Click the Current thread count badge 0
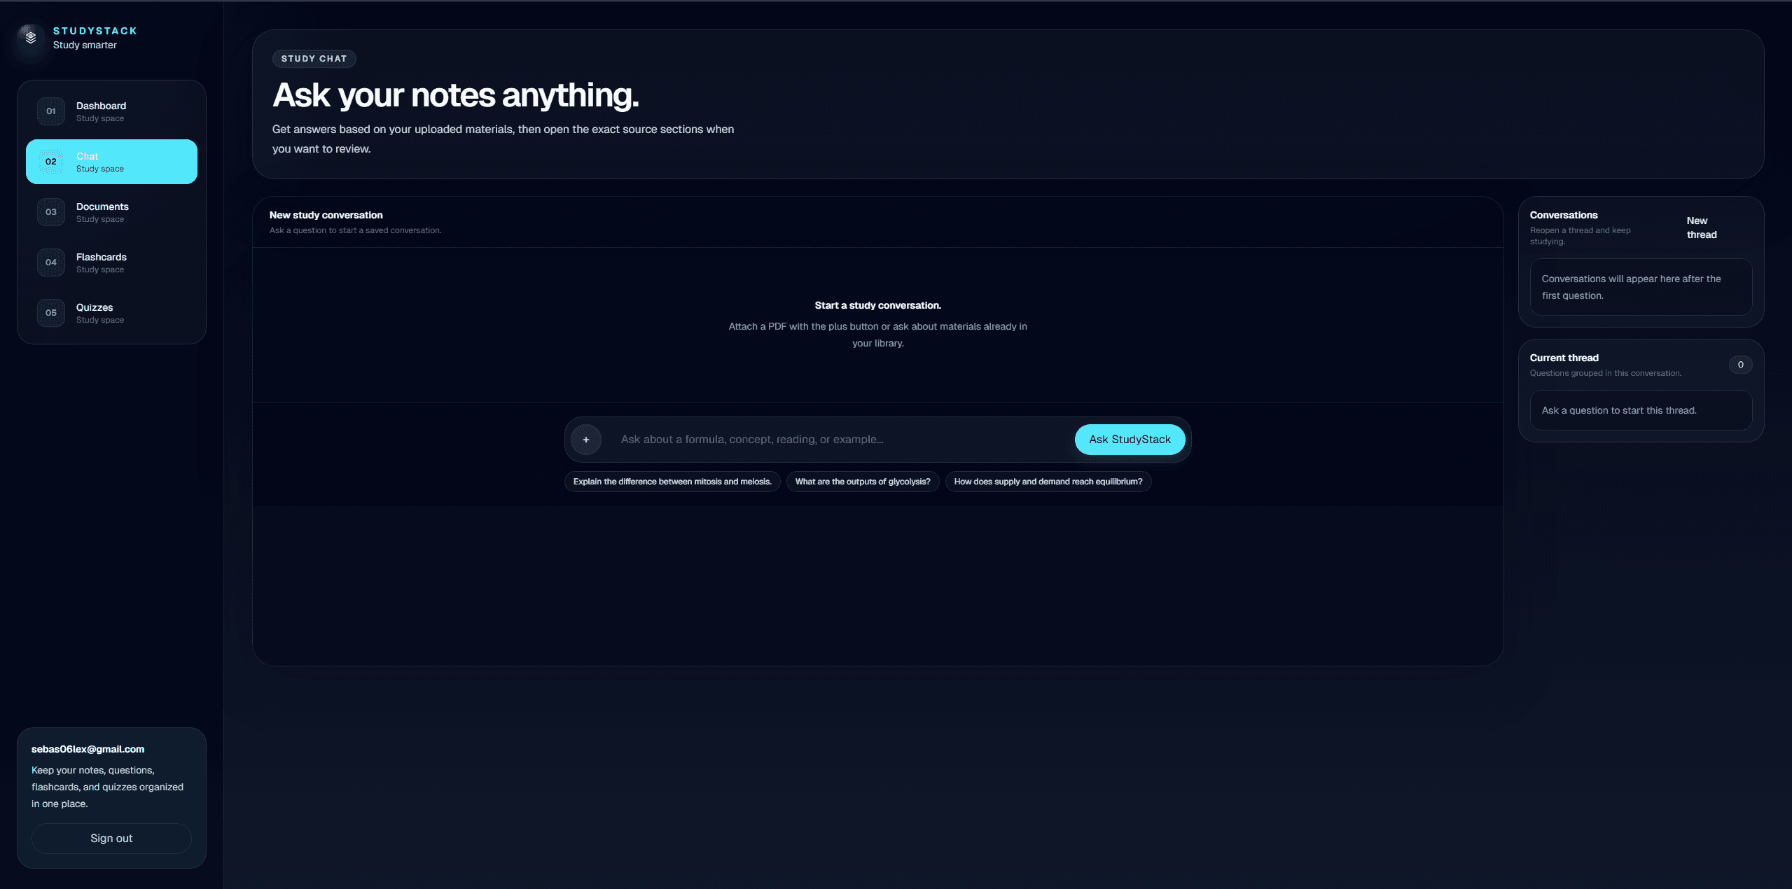The height and width of the screenshot is (889, 1792). tap(1740, 365)
